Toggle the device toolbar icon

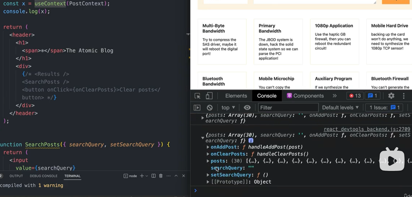pos(209,96)
